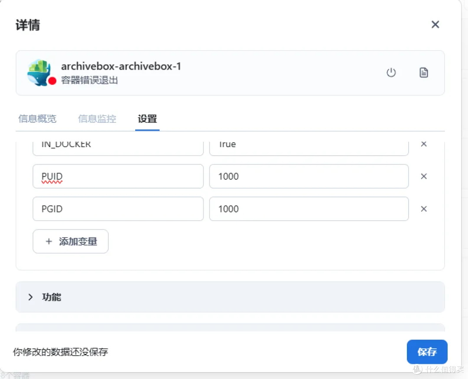
Task: Remove the IN_DOCKER variable row
Action: coord(423,144)
